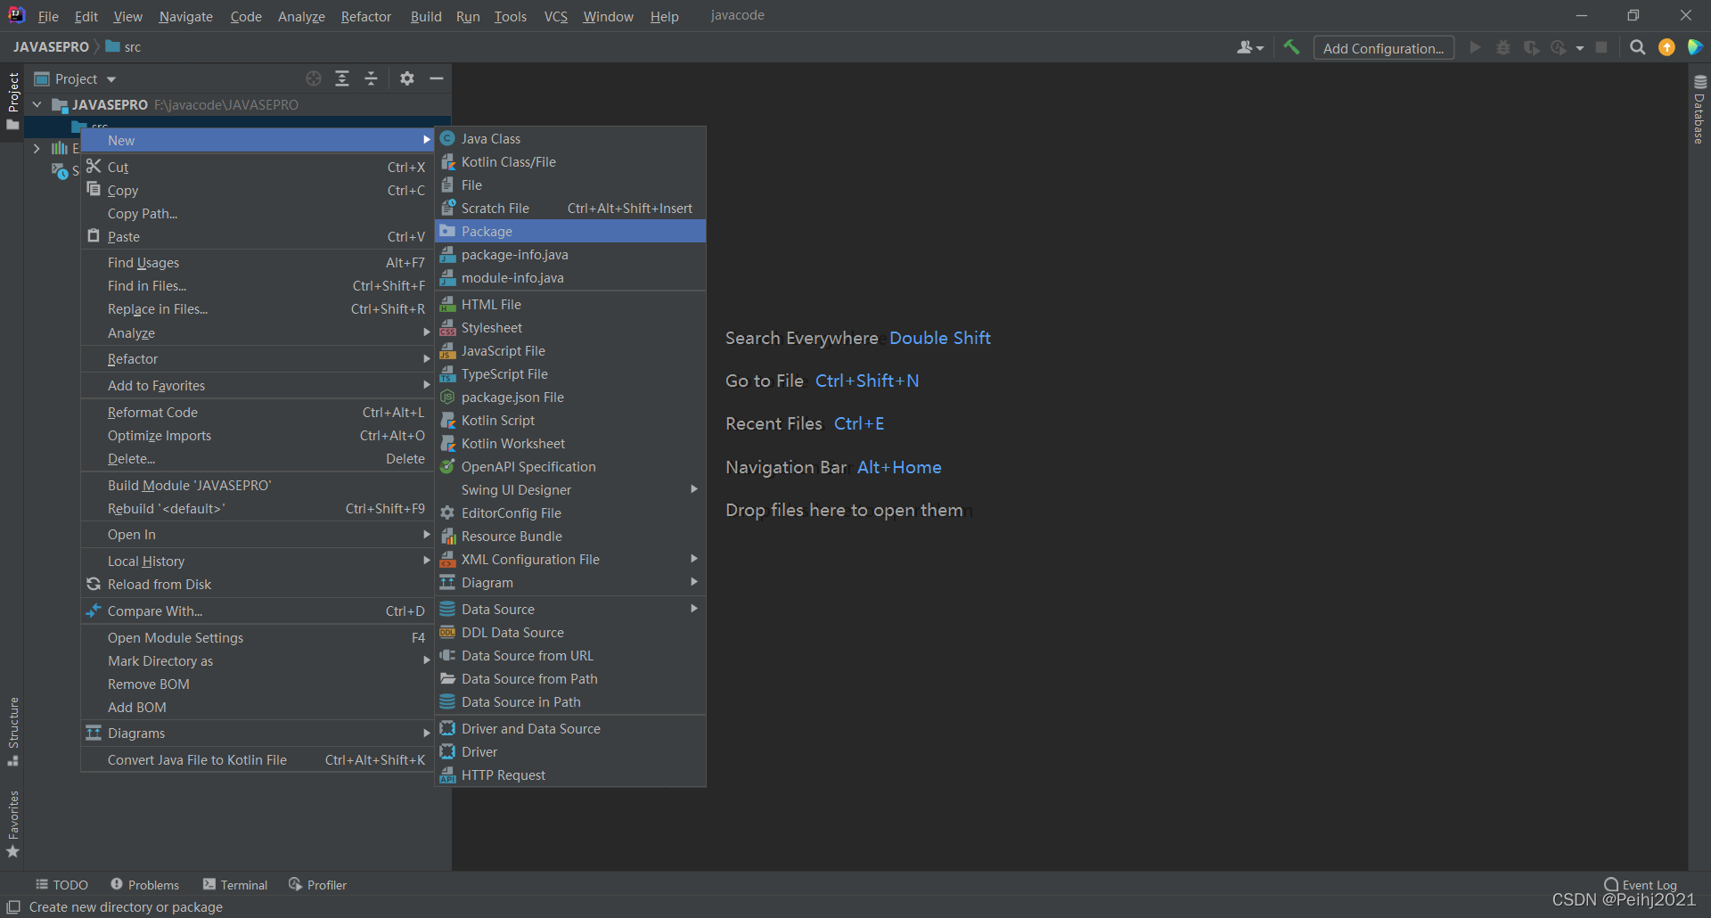The width and height of the screenshot is (1711, 918).
Task: Click src in the navigation breadcrumb
Action: pos(123,47)
